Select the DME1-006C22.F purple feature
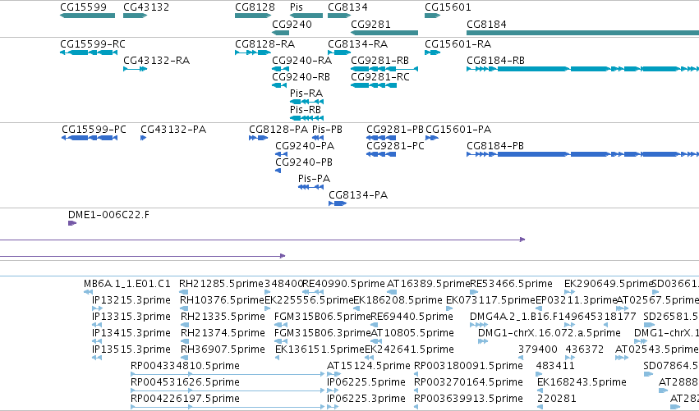 [x=72, y=223]
